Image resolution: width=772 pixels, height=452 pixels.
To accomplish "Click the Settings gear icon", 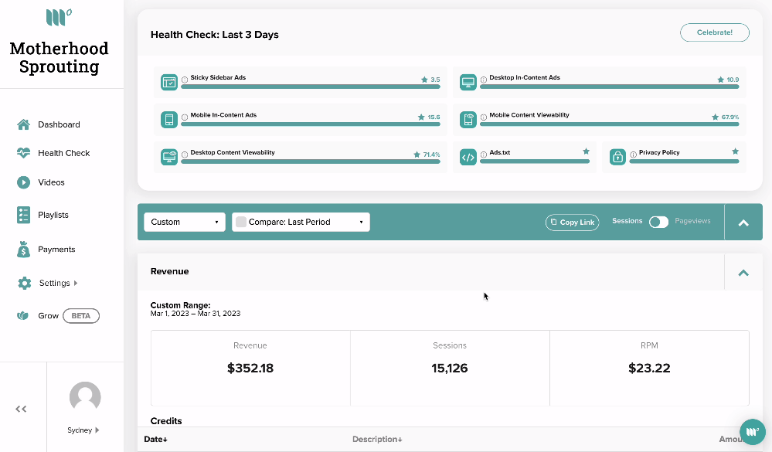I will [24, 283].
